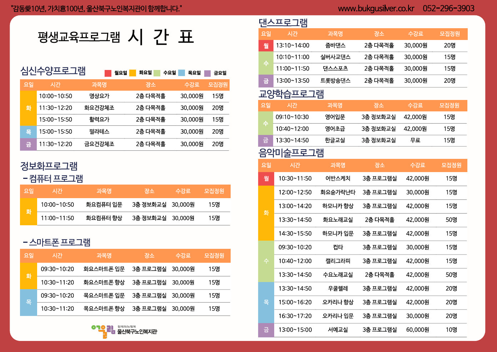Click the purple 금요일 legend color square
The width and height of the screenshot is (497, 352).
(207, 74)
